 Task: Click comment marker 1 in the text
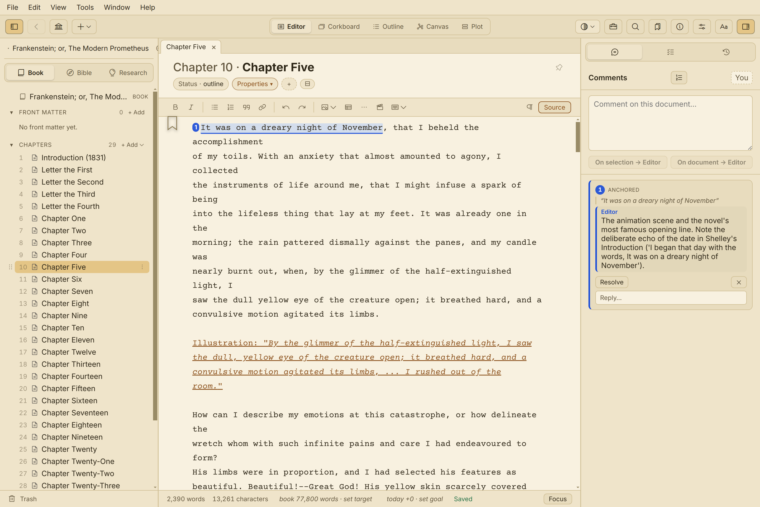coord(196,127)
